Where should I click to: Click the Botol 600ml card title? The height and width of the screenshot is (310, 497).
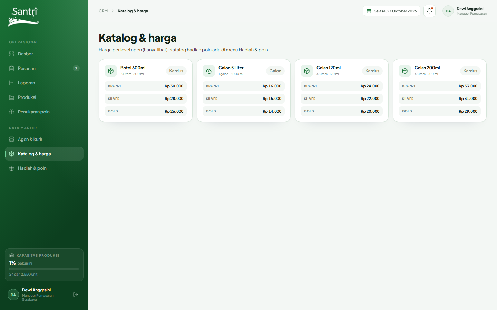133,68
